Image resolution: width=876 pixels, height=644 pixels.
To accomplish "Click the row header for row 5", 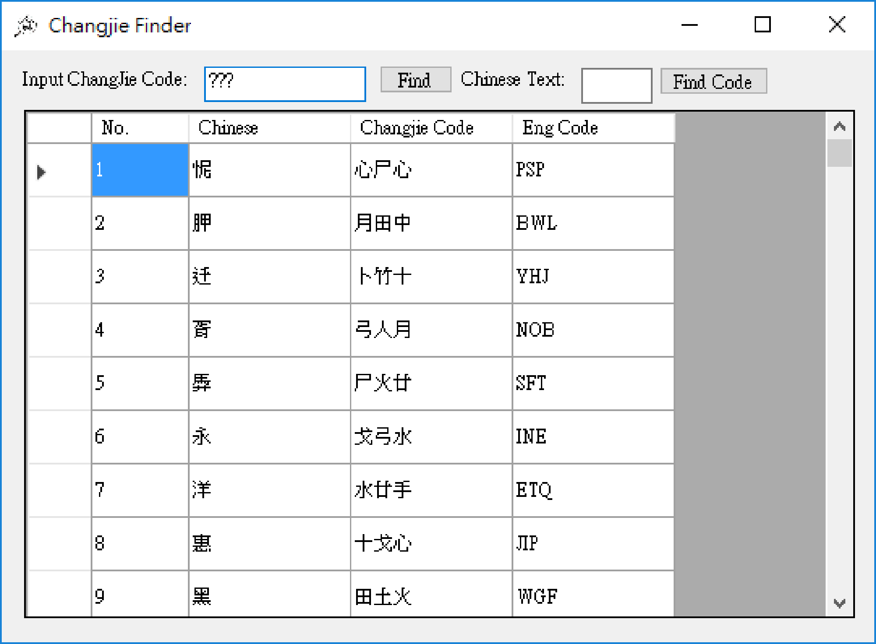I will tap(59, 383).
